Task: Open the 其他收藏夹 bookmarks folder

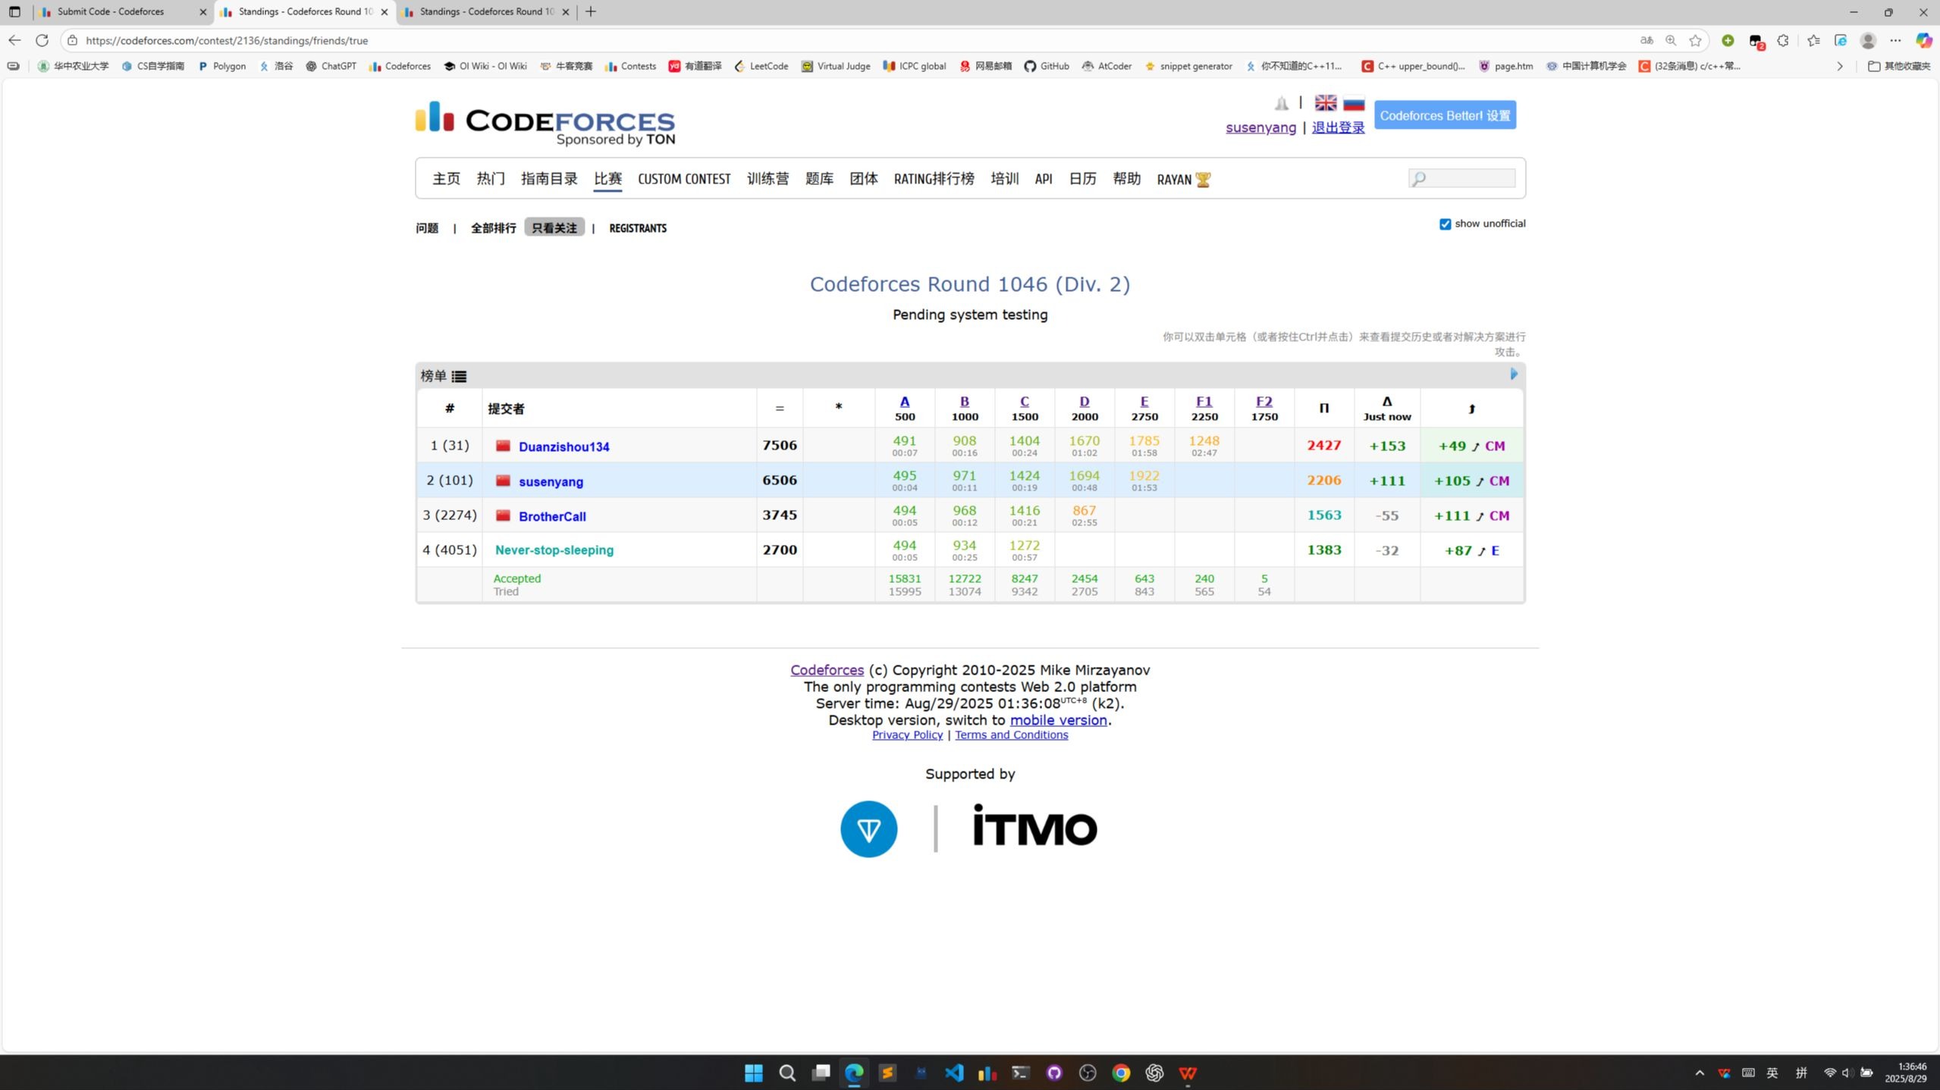Action: point(1898,66)
